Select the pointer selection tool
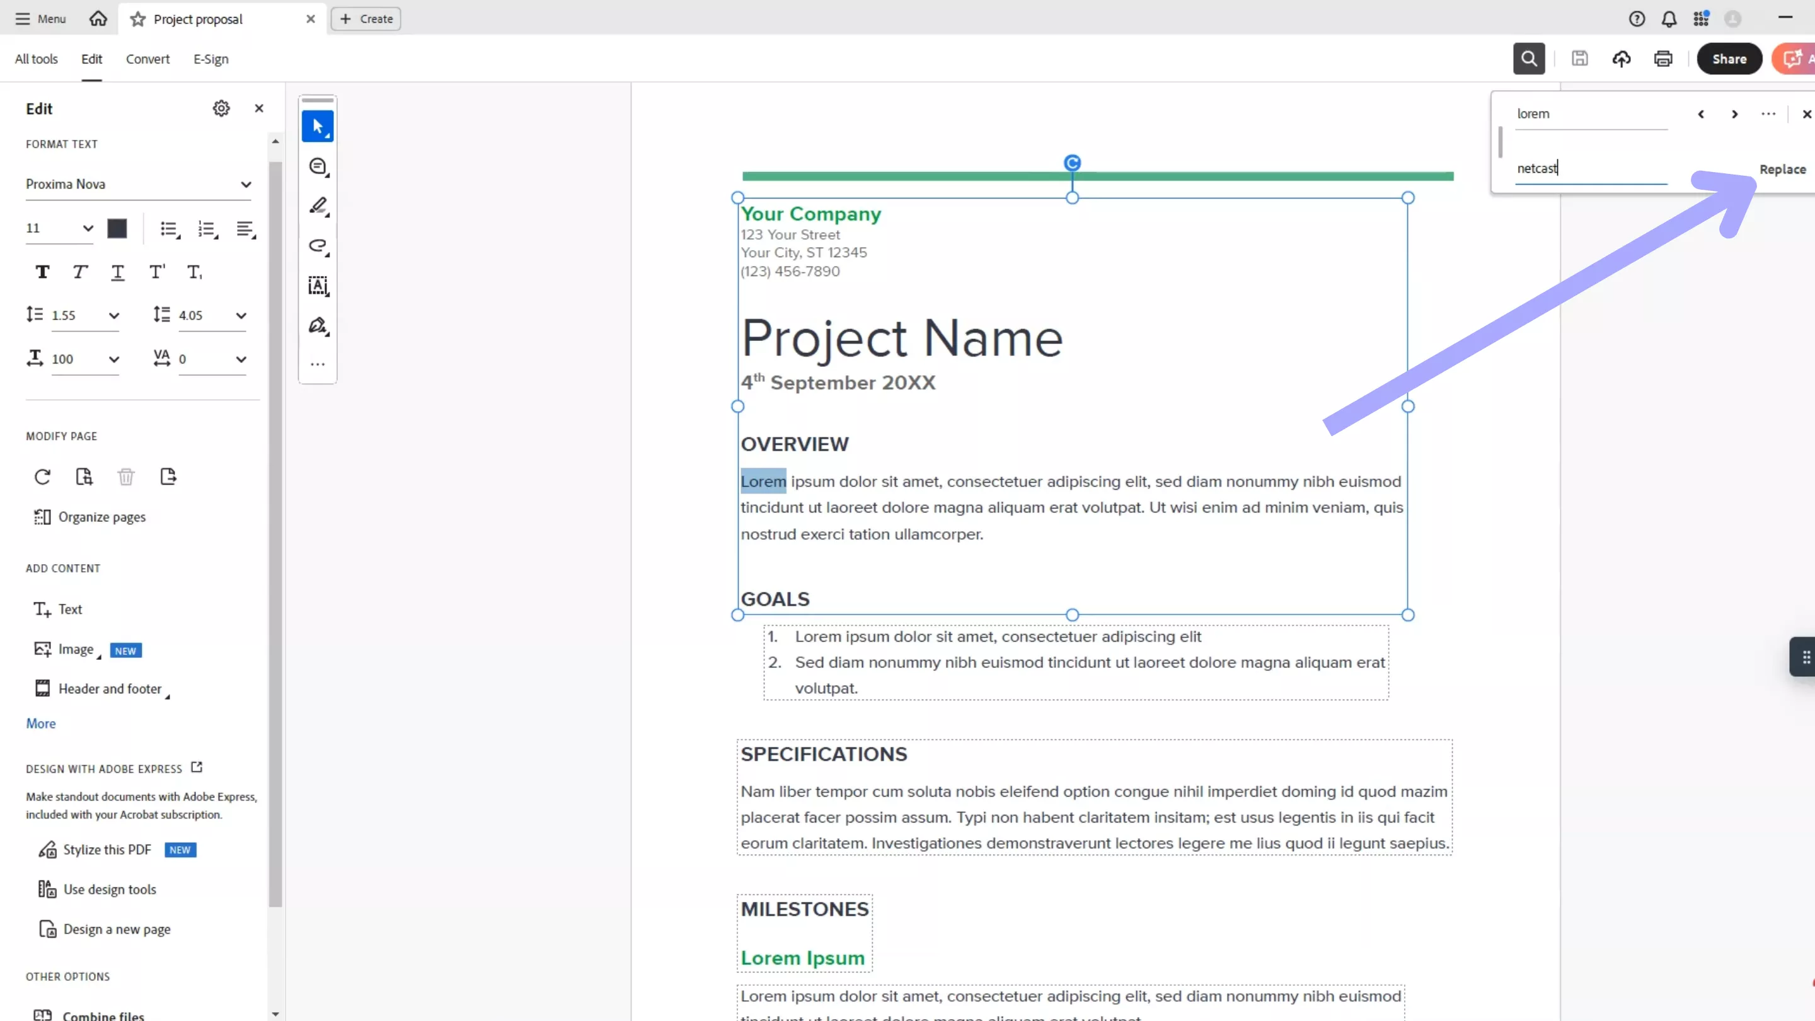 [318, 127]
